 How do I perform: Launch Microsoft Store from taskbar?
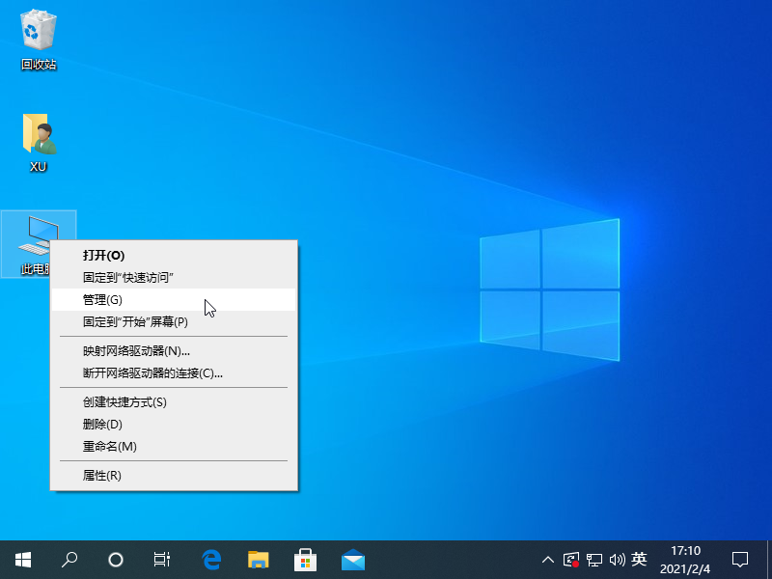[x=305, y=559]
